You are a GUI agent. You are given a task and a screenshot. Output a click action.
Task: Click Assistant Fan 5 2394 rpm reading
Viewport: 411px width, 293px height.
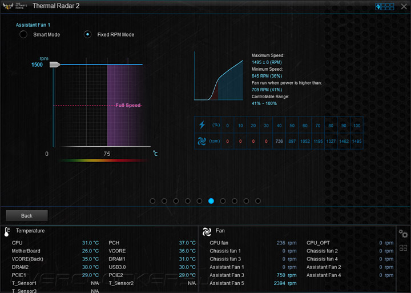(285, 283)
